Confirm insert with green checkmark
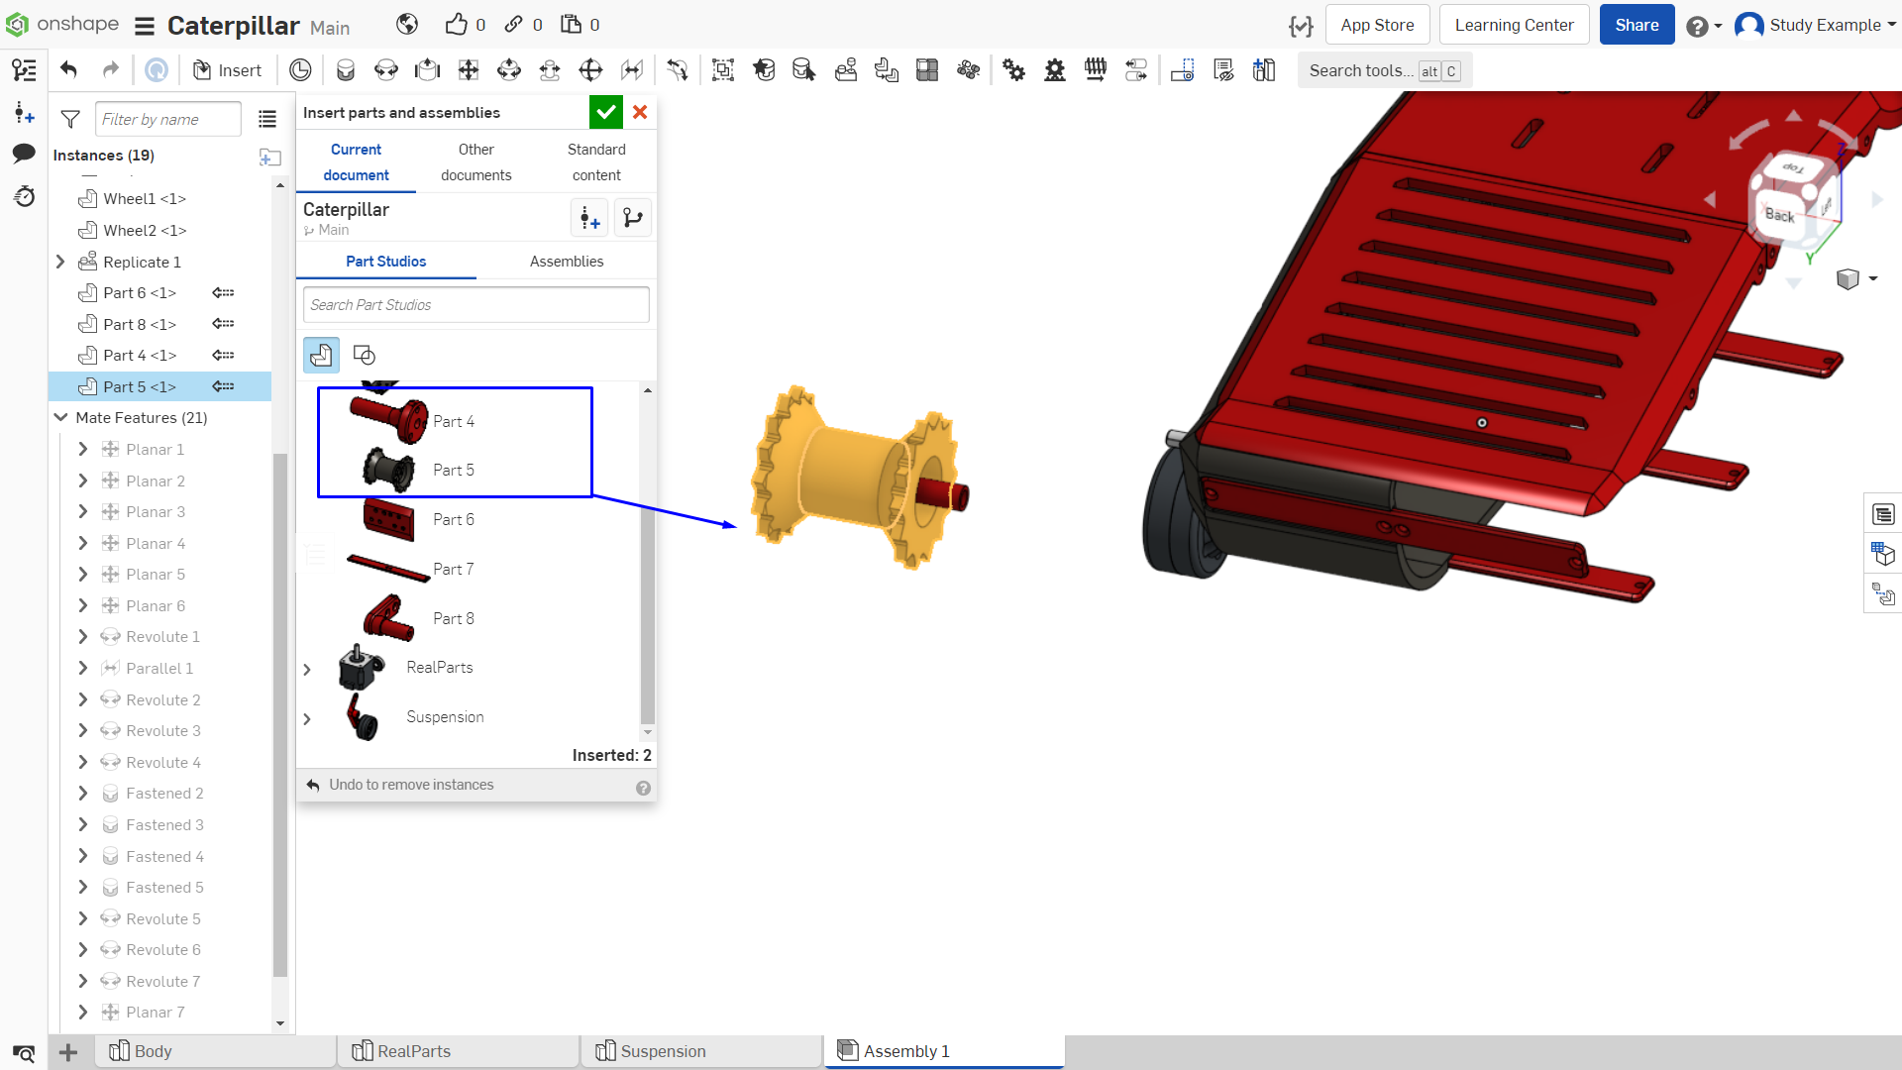 (606, 112)
